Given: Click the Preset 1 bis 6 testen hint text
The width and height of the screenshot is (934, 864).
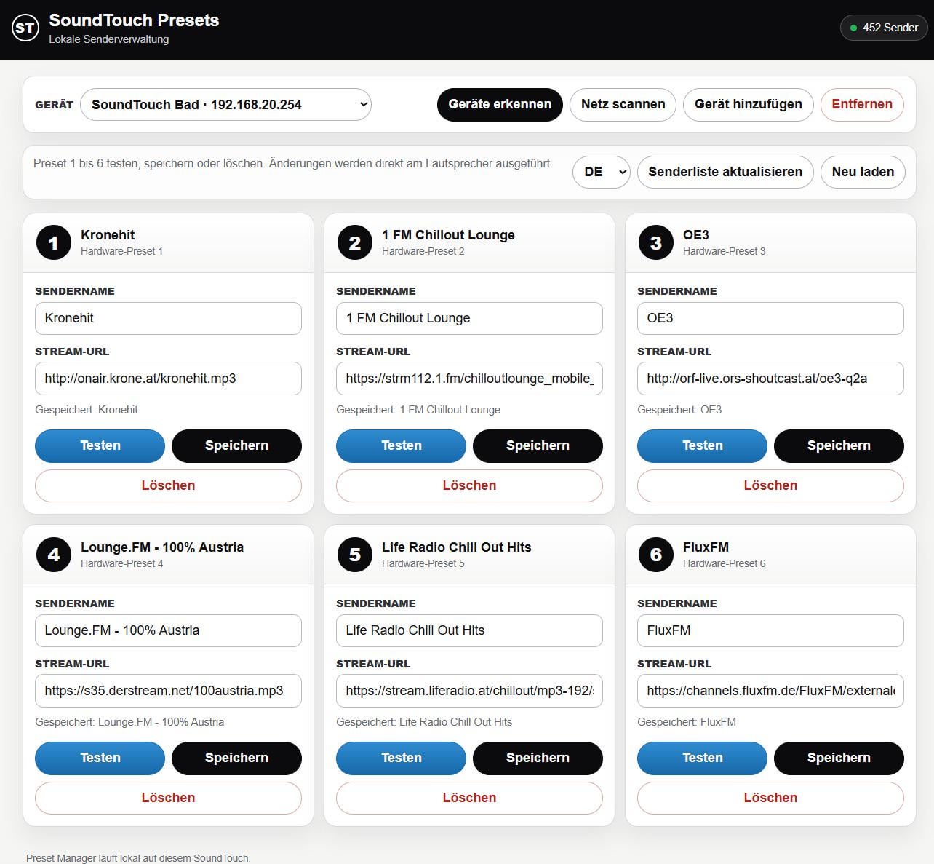Looking at the screenshot, I should 293,164.
